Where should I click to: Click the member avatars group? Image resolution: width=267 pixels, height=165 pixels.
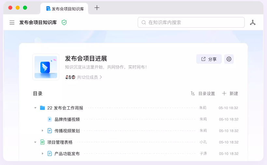[70, 77]
